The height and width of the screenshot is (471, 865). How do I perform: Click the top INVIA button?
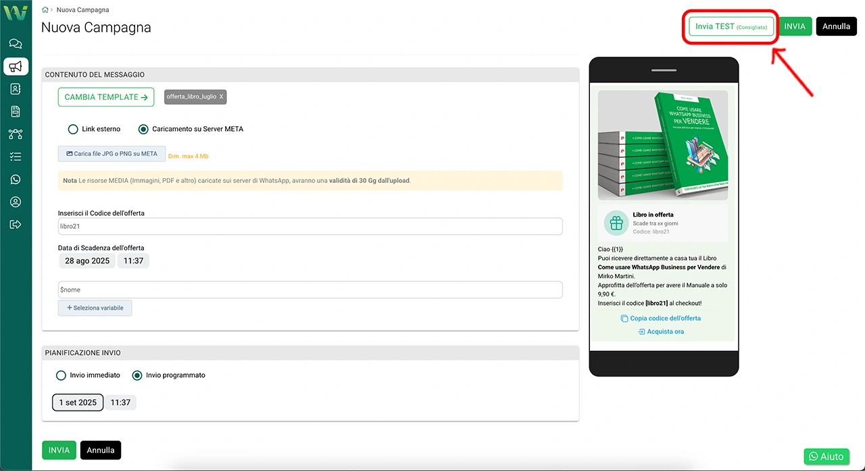795,26
